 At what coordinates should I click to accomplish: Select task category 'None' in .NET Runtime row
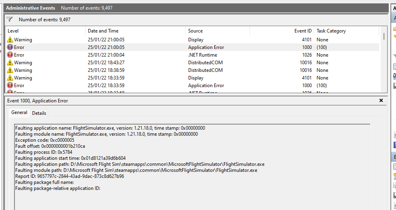[x=323, y=55]
